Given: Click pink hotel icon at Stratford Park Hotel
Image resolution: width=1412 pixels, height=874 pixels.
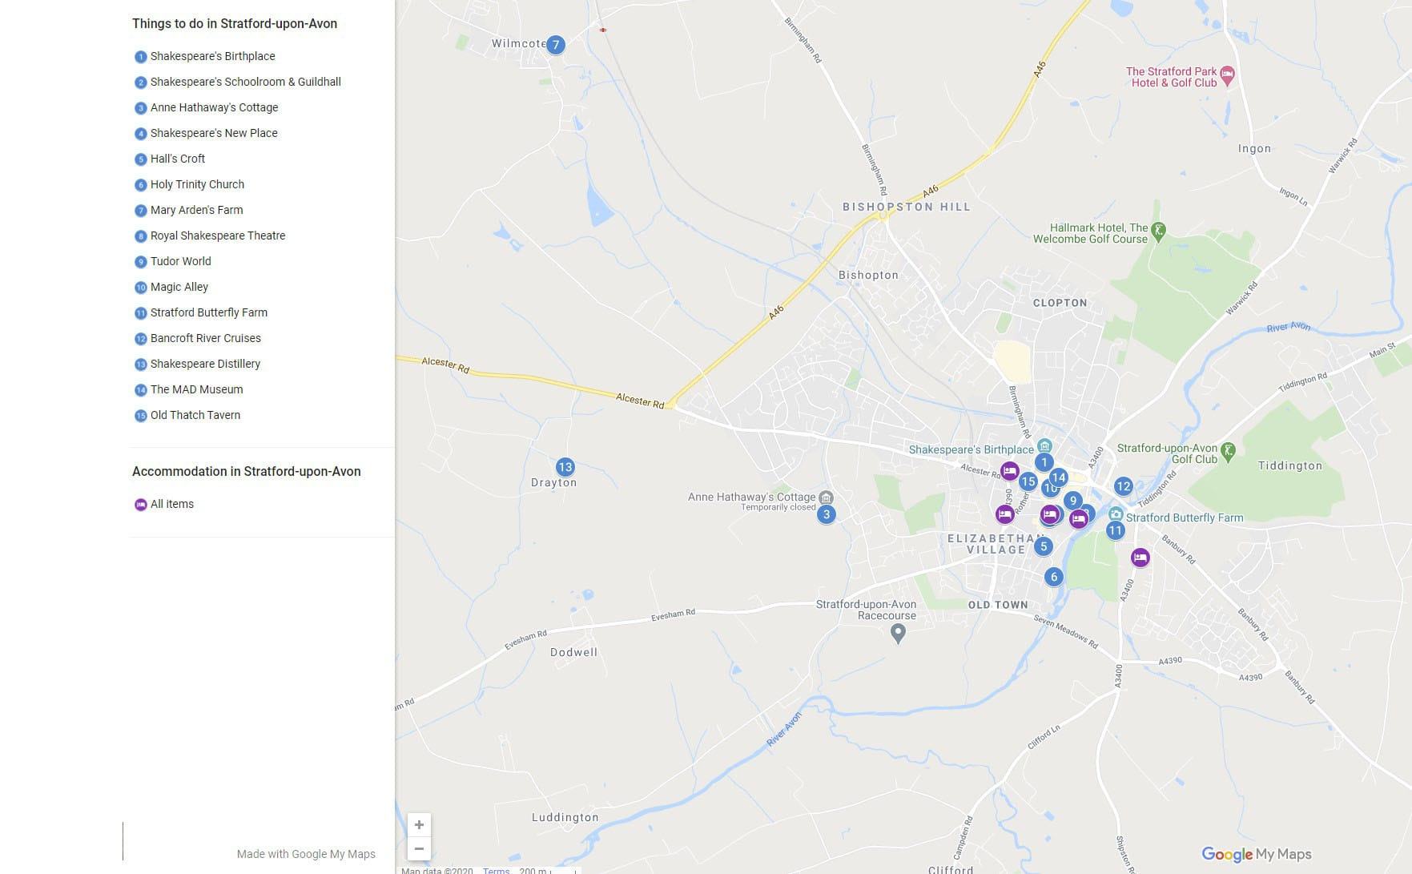Looking at the screenshot, I should (x=1228, y=75).
